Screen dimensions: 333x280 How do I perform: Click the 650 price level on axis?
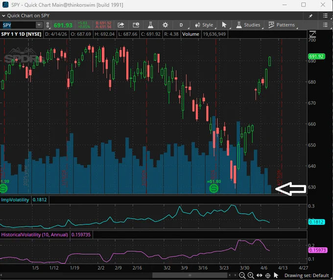312,145
